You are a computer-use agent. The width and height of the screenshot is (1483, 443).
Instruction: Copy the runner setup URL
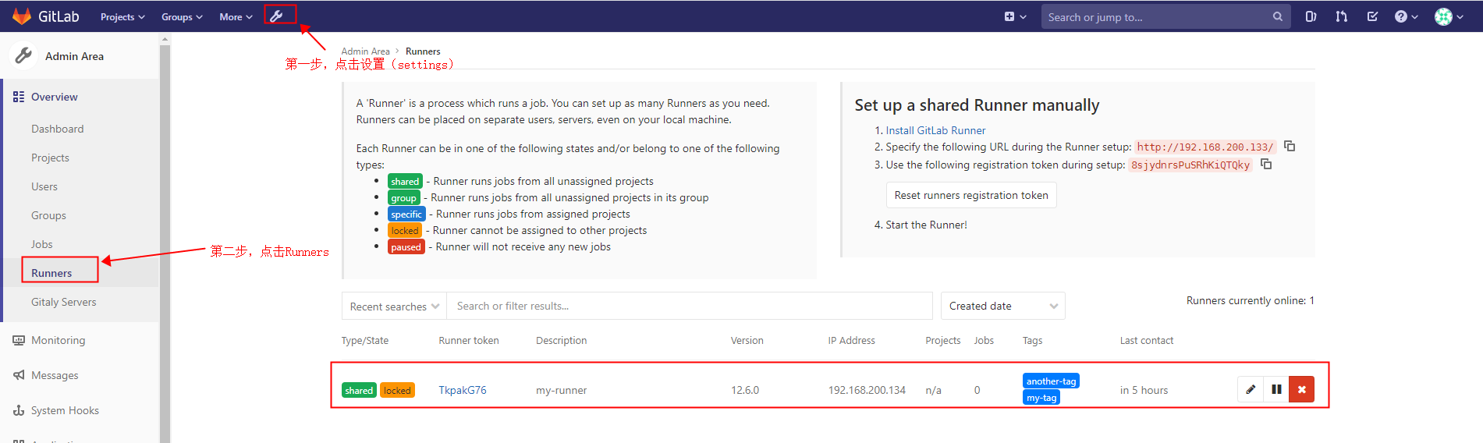[1290, 146]
